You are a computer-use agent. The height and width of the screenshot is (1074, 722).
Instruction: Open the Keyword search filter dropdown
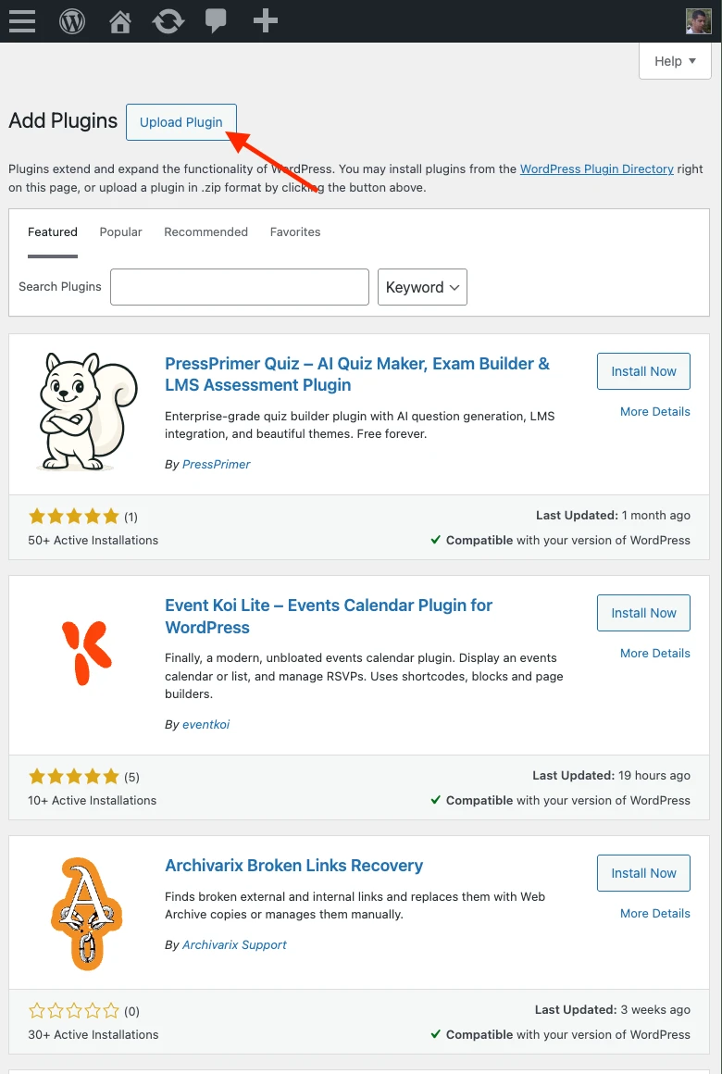[422, 287]
